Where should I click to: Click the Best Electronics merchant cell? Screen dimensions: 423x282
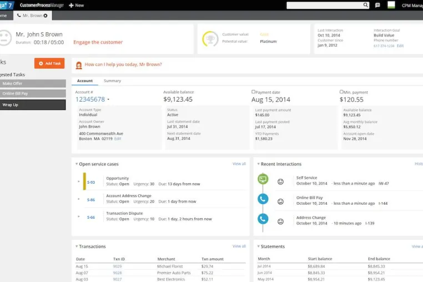(171, 279)
